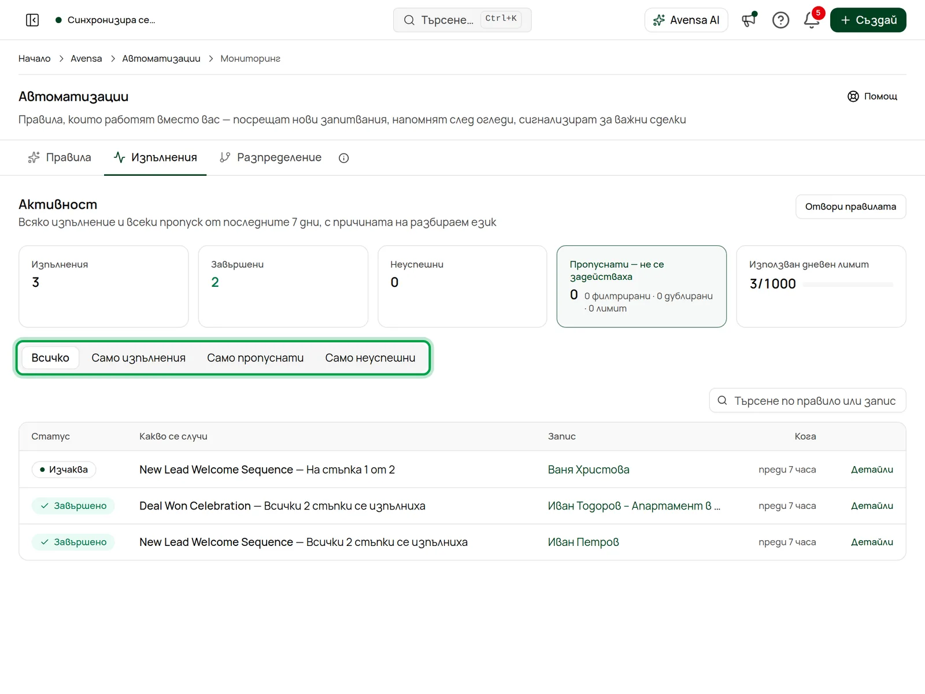The width and height of the screenshot is (925, 694).
Task: Click the breadcrumb chevron after Начало
Action: (61, 58)
